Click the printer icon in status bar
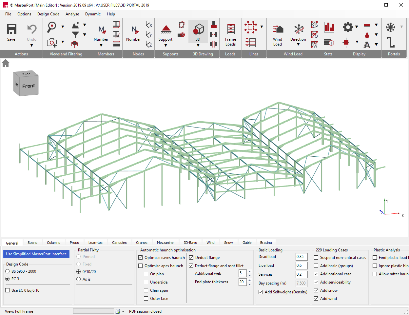This screenshot has width=409, height=315. point(117,311)
